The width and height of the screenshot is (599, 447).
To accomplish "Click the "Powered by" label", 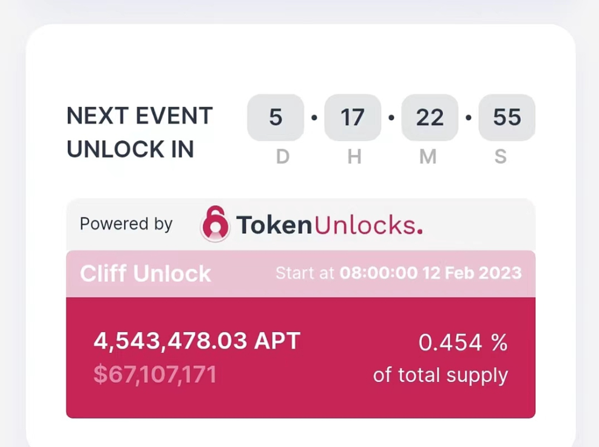I will pos(126,224).
